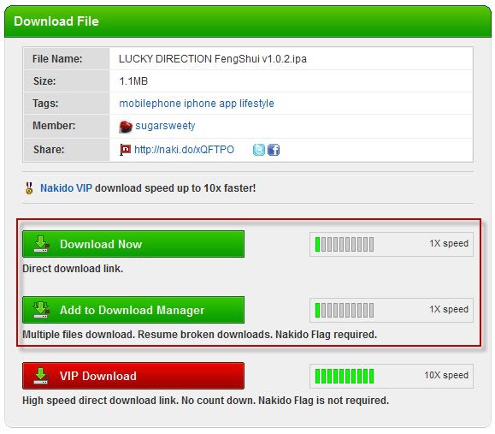
Task: Click sugarsweety's red avatar icon
Action: (126, 127)
